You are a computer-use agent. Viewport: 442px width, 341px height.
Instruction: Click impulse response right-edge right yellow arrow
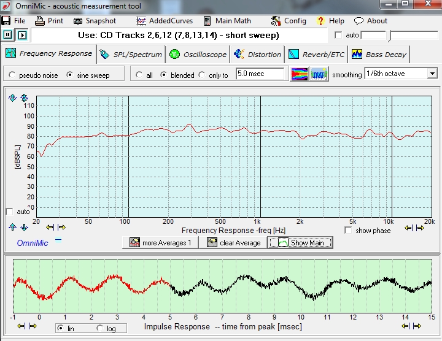click(x=417, y=326)
